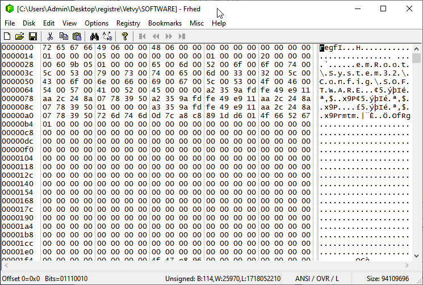Open the File menu
This screenshot has height=285, width=423.
point(10,23)
